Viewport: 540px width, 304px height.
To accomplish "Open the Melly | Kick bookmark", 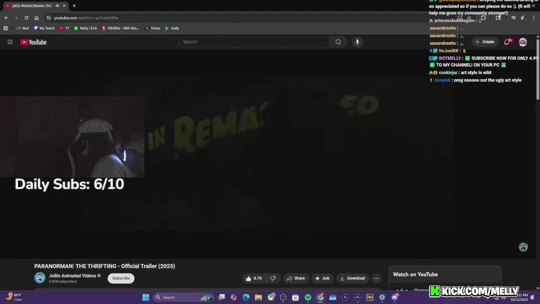I will click(86, 28).
